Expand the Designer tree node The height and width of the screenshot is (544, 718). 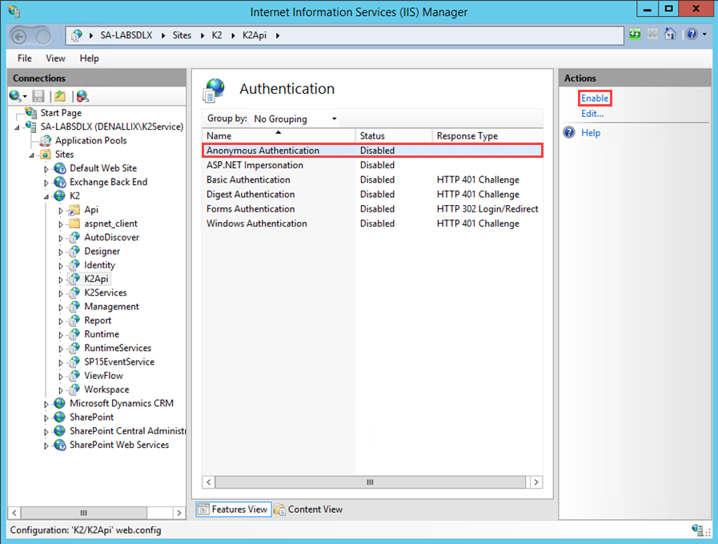pyautogui.click(x=61, y=252)
